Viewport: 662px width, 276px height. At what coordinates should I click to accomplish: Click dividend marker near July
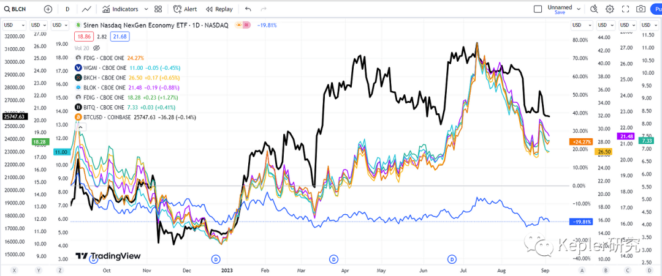point(453,258)
